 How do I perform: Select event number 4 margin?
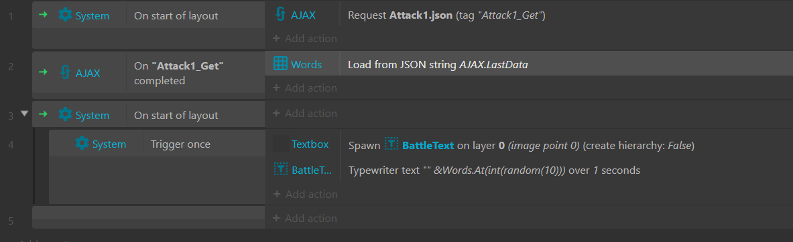pos(11,145)
